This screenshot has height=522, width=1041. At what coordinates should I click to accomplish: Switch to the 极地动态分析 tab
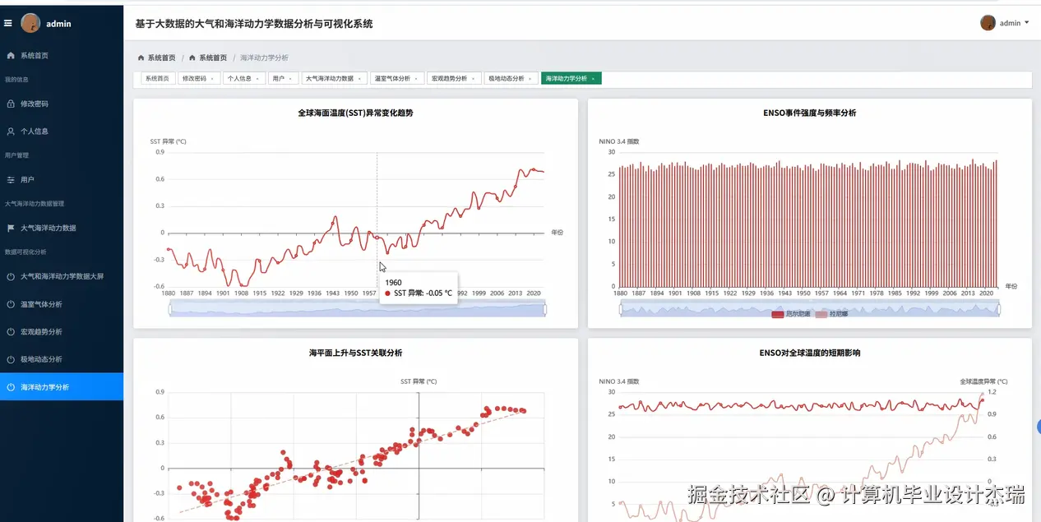click(511, 79)
